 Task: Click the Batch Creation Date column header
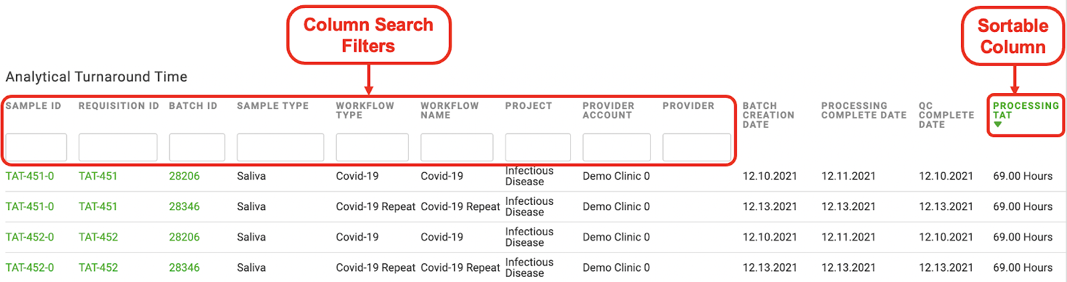pos(768,115)
